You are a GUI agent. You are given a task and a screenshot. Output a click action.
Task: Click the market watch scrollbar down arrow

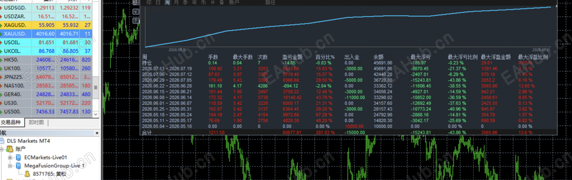(x=96, y=115)
